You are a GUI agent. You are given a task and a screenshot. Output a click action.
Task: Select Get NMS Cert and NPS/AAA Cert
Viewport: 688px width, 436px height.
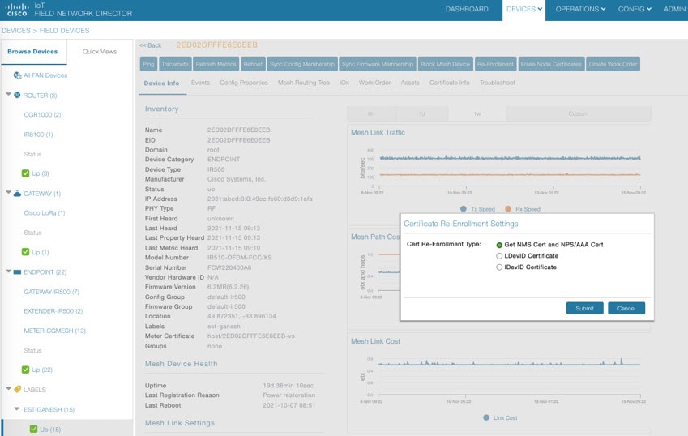tap(499, 245)
